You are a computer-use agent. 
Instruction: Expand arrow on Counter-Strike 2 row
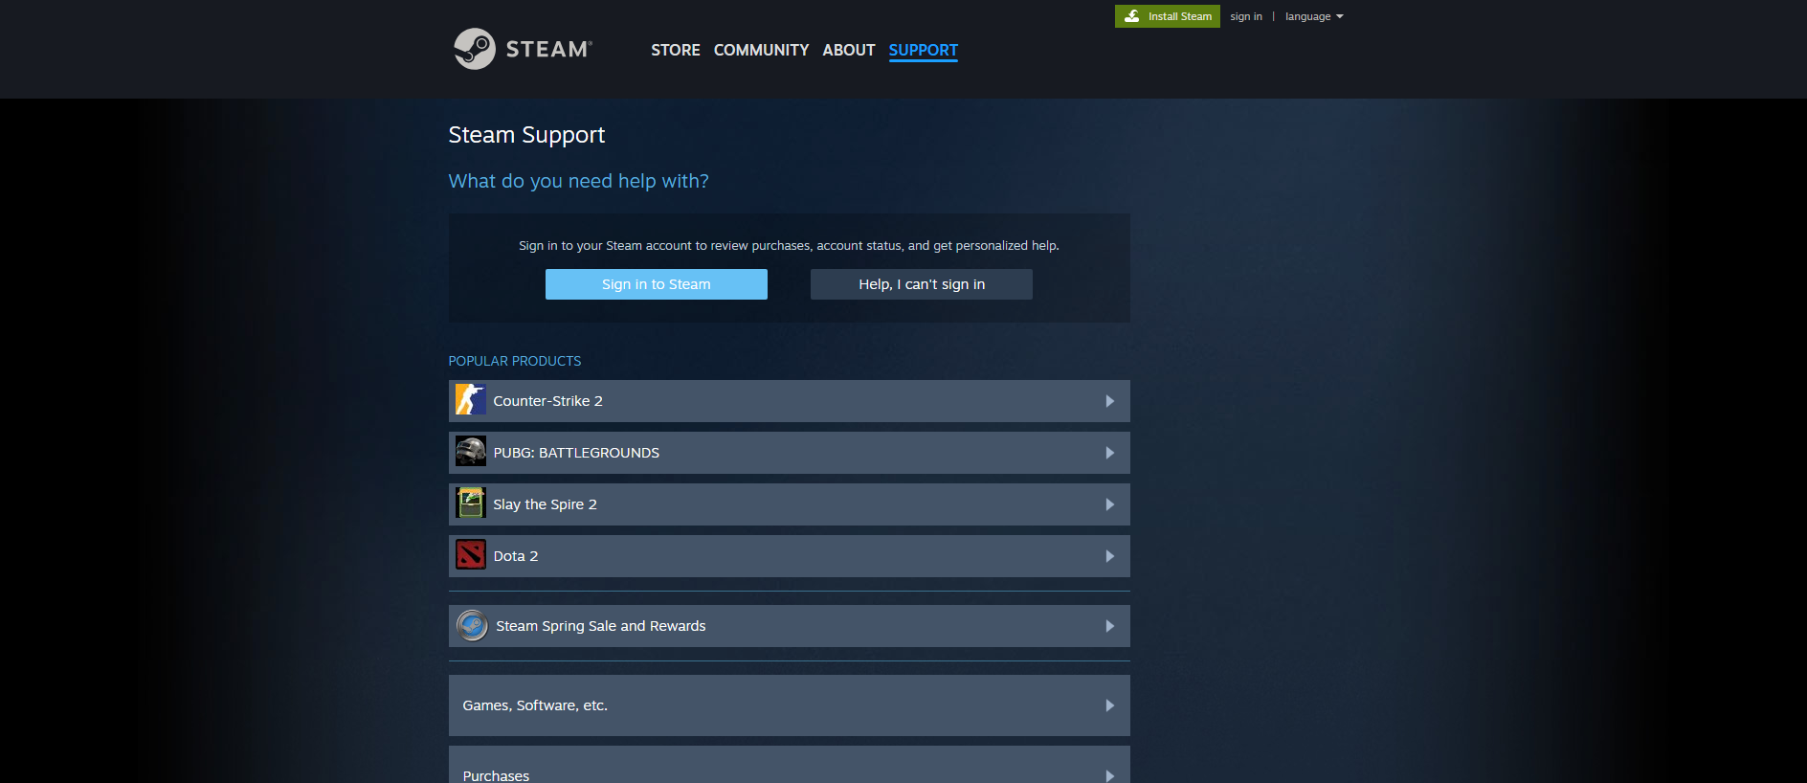(x=1110, y=401)
